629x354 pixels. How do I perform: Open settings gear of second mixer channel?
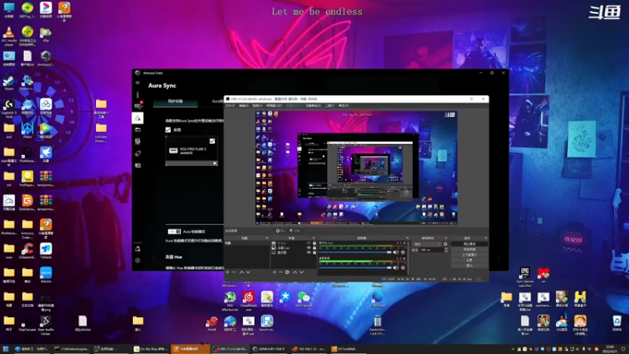[403, 267]
